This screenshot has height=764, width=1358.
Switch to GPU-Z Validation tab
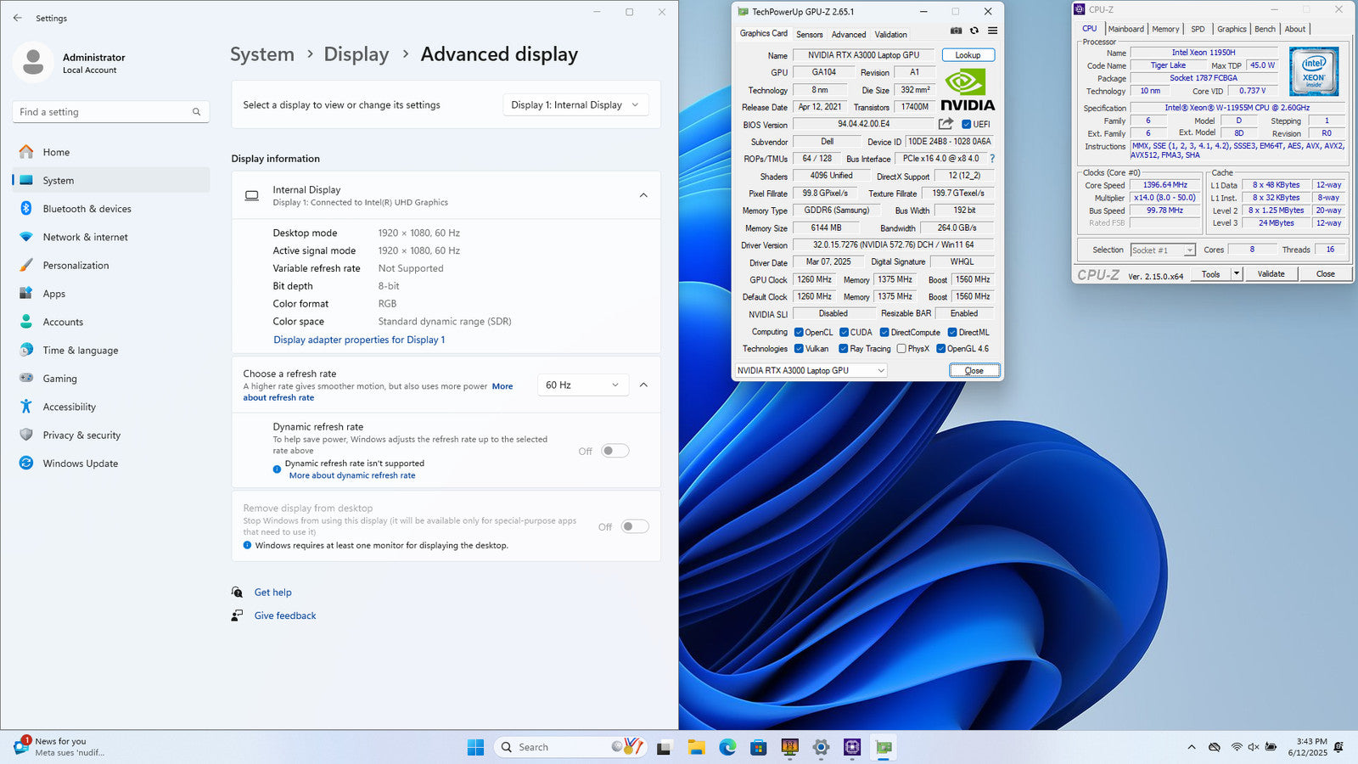click(x=890, y=34)
